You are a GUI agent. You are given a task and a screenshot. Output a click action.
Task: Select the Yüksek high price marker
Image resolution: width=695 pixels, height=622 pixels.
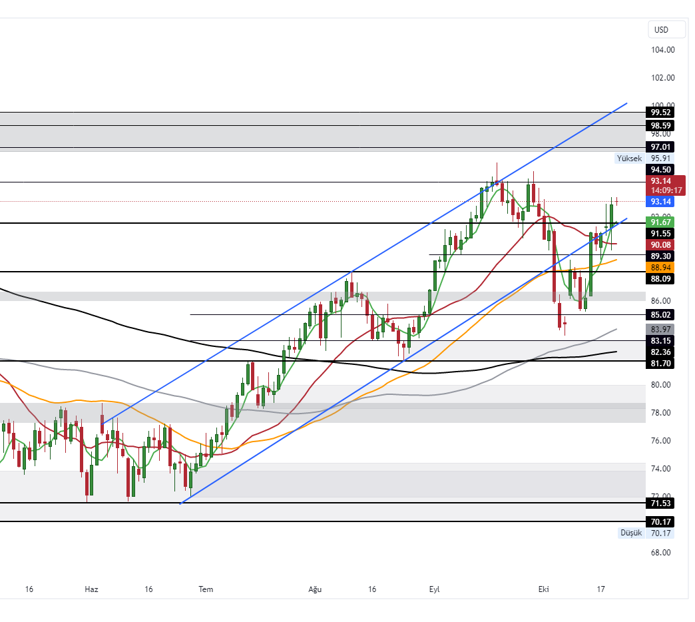629,158
